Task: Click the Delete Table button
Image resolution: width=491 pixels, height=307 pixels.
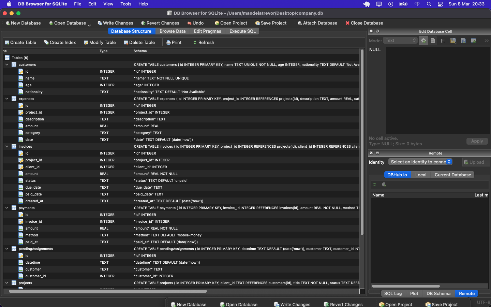Action: coord(139,42)
